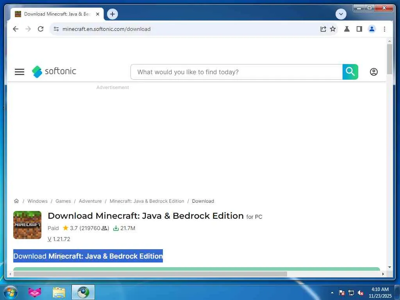Click the Minecraft app thumbnail
400x300 pixels.
point(27,225)
